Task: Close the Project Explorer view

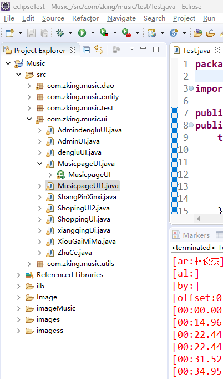Action: [x=73, y=50]
